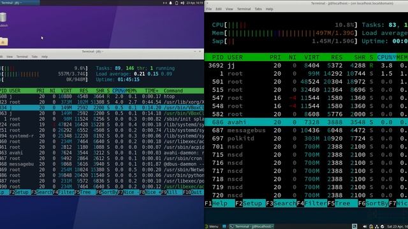Click F9 Kill in left htop footer

(x=171, y=192)
